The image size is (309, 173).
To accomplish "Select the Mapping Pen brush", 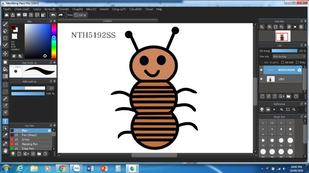I will point(30,144).
